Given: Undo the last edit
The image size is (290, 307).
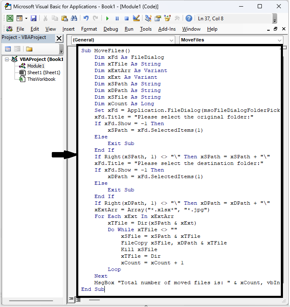Looking at the screenshot, I should [x=86, y=18].
